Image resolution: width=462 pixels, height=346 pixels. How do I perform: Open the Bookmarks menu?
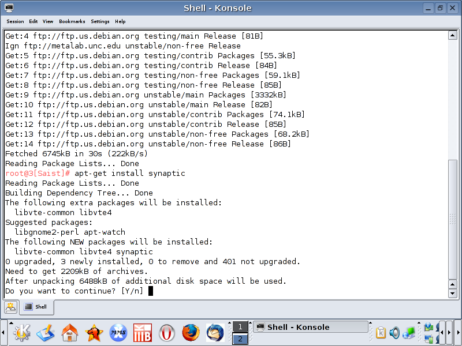click(72, 21)
